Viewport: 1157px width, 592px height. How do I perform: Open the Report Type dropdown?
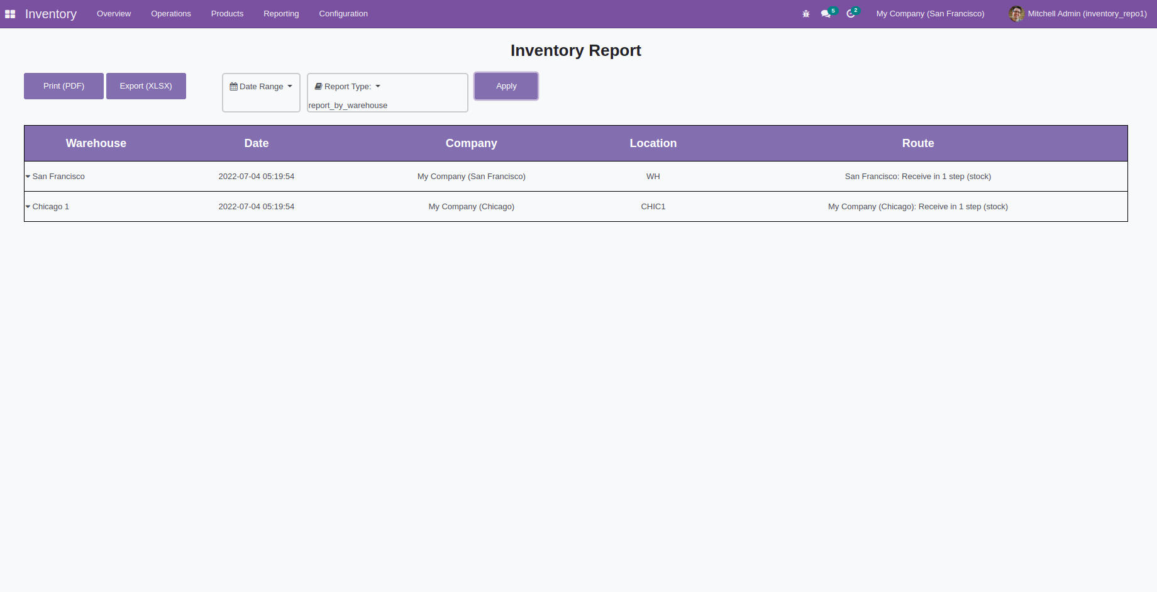[348, 87]
